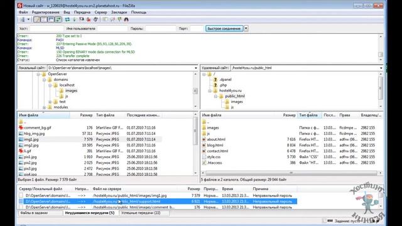Select li.gif file icon
This screenshot has width=402, height=226.
tap(21, 151)
